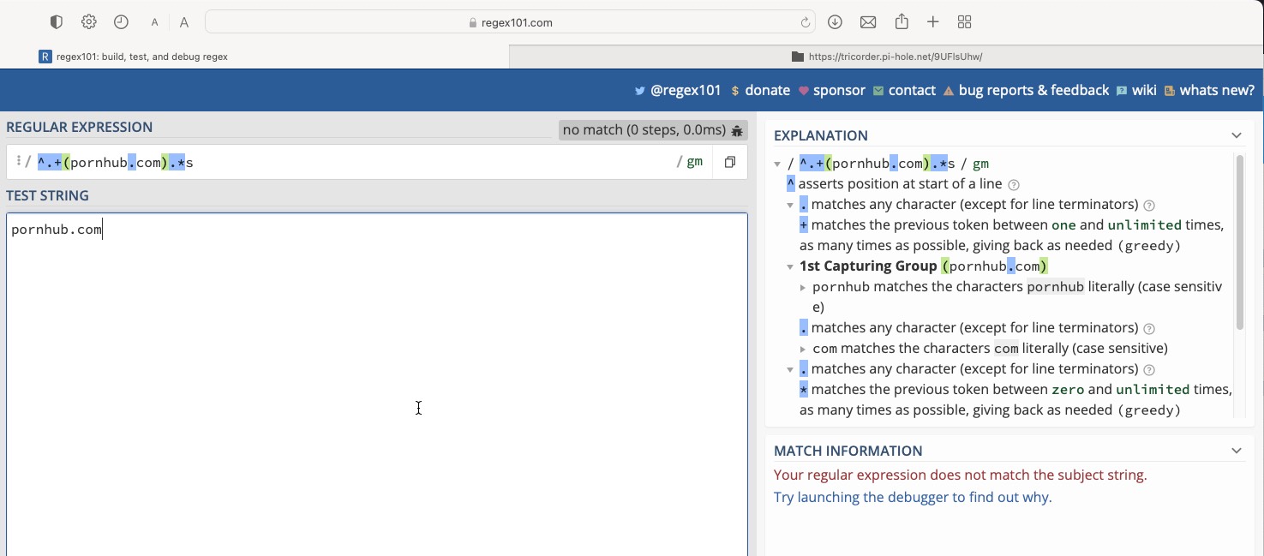Screen dimensions: 1264x556
Task: Collapse the first 'matches any character' node
Action: [790, 205]
